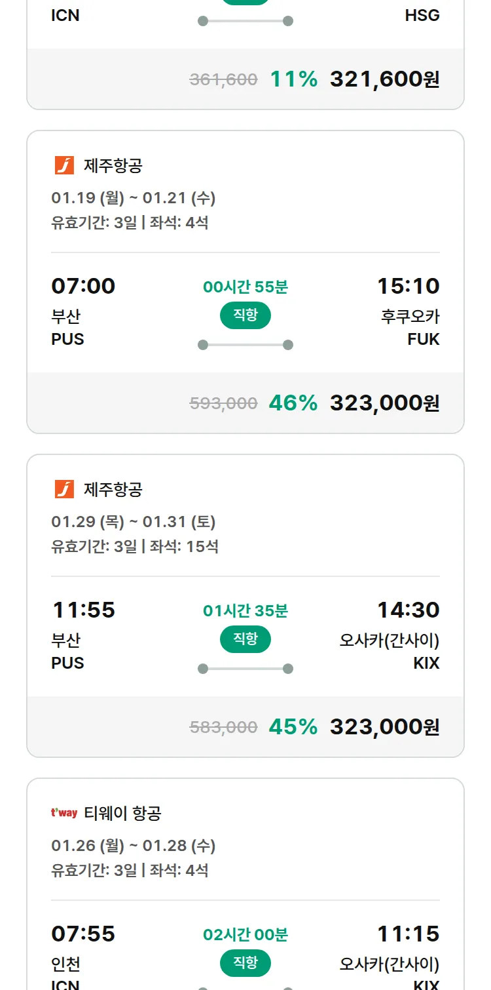Select the 323,000원 price with 46% discount
This screenshot has width=491, height=990.
[x=384, y=403]
